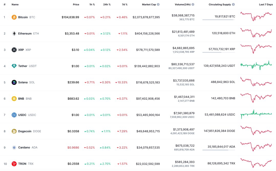Open Ethereum's last 7 days sparkline chart

[x=256, y=33]
